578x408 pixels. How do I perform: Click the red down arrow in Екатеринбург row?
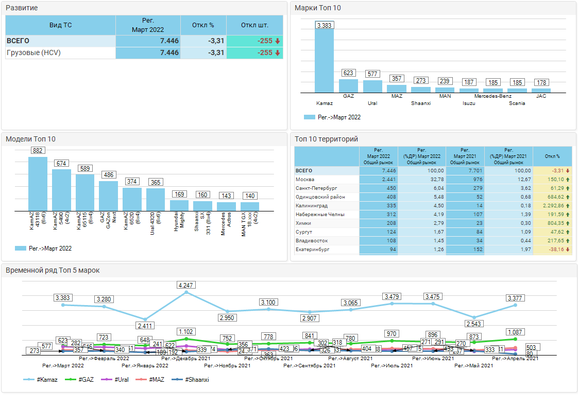(x=567, y=250)
